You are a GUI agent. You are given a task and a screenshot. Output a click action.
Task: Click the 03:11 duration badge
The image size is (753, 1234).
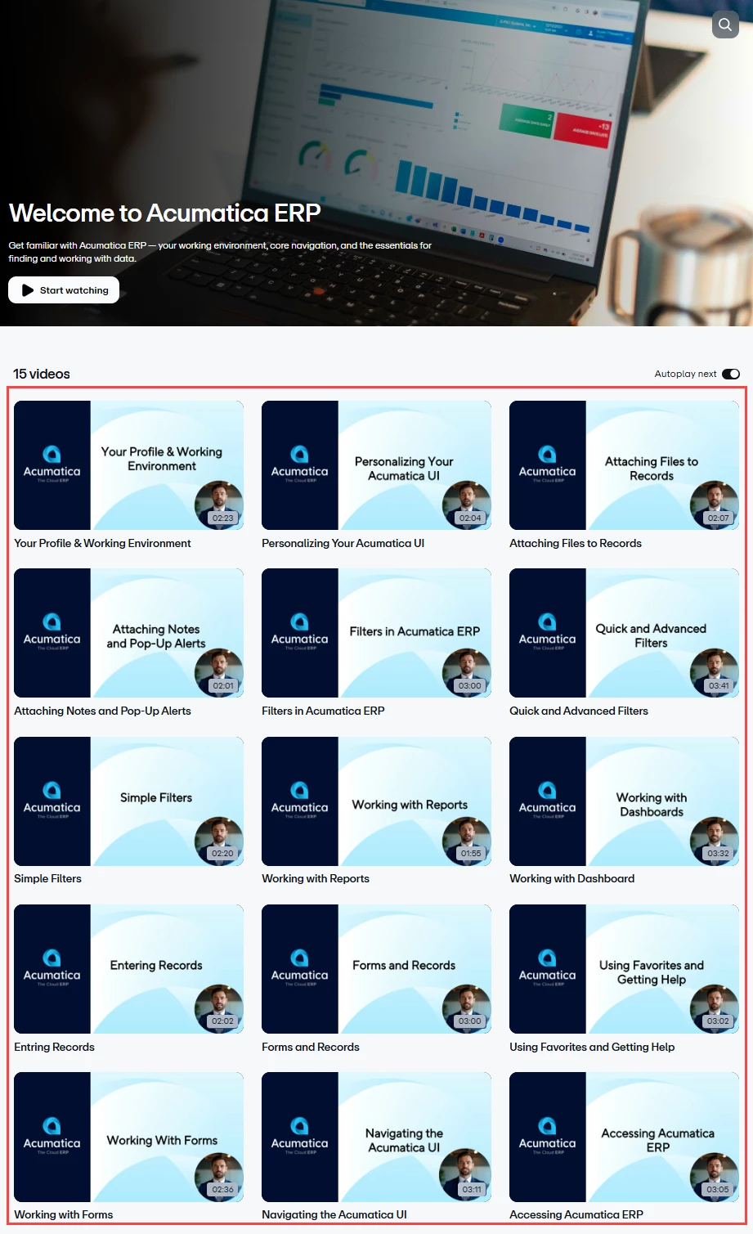[x=472, y=1189]
